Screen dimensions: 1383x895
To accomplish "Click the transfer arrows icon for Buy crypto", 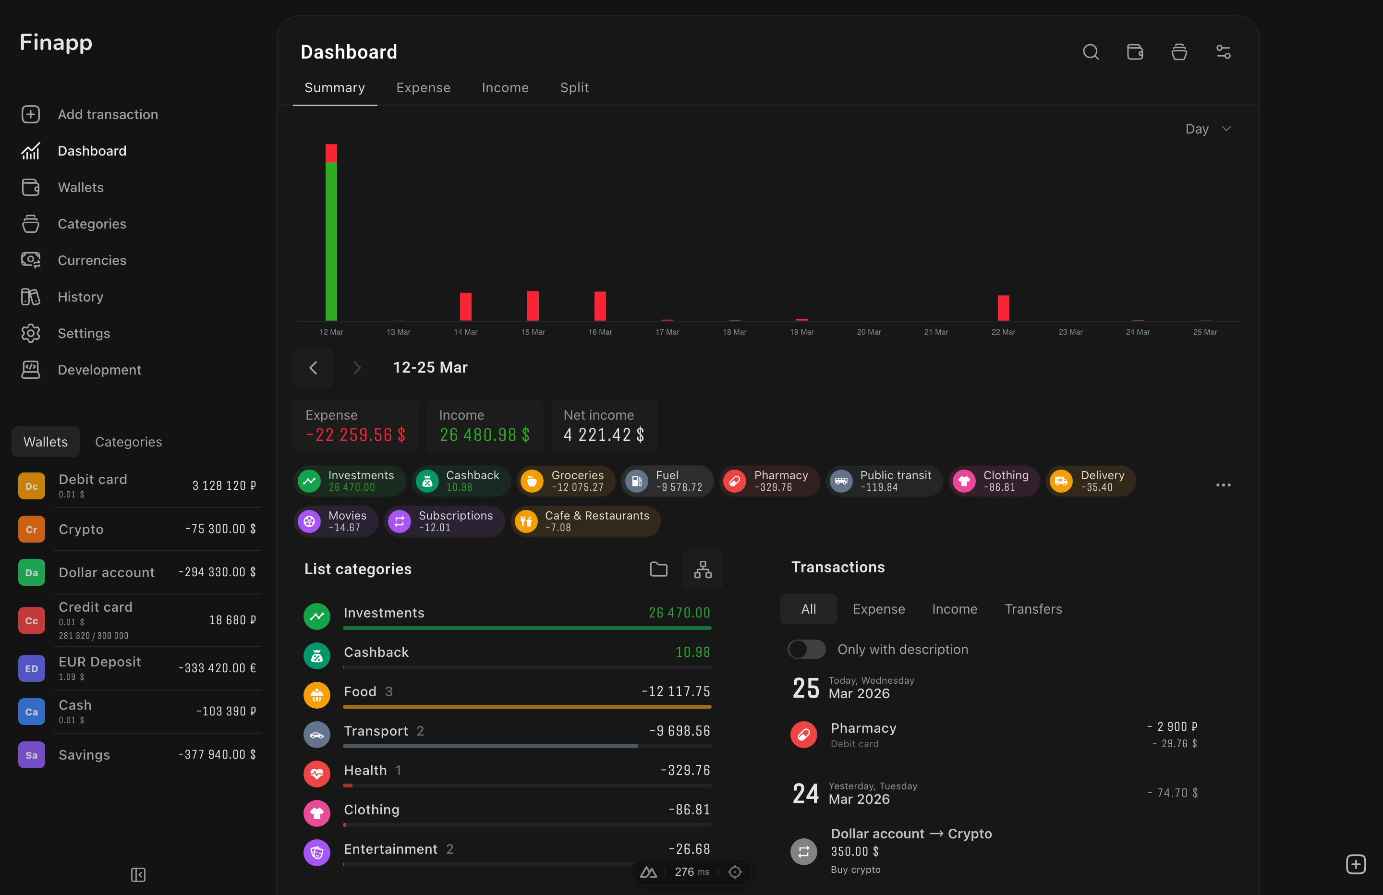I will 804,852.
